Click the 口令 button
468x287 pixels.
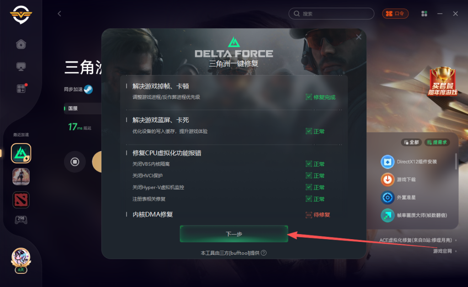395,14
